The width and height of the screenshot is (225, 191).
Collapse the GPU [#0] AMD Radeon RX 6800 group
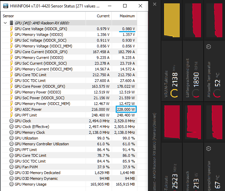coord(5,23)
